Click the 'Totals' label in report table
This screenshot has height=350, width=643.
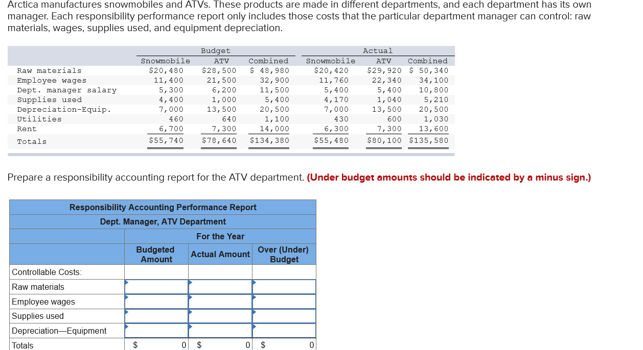pos(22,345)
